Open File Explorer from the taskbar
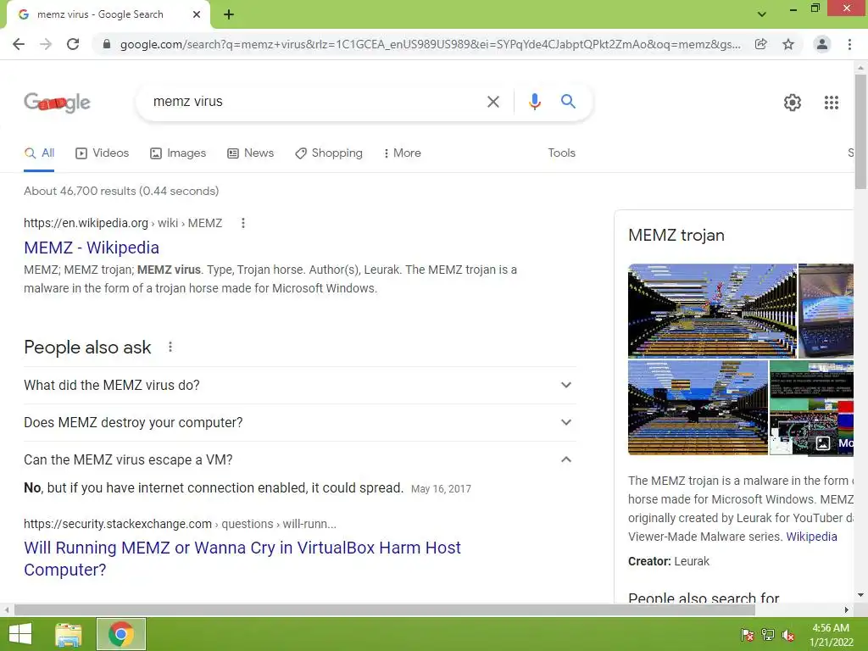This screenshot has width=868, height=651. click(x=69, y=634)
